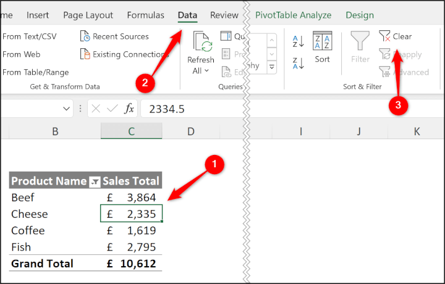Screen dimensions: 445x284
Task: Click the Advanced filter option
Action: (x=404, y=72)
